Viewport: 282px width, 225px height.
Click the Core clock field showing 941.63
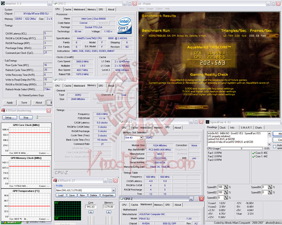(91, 207)
